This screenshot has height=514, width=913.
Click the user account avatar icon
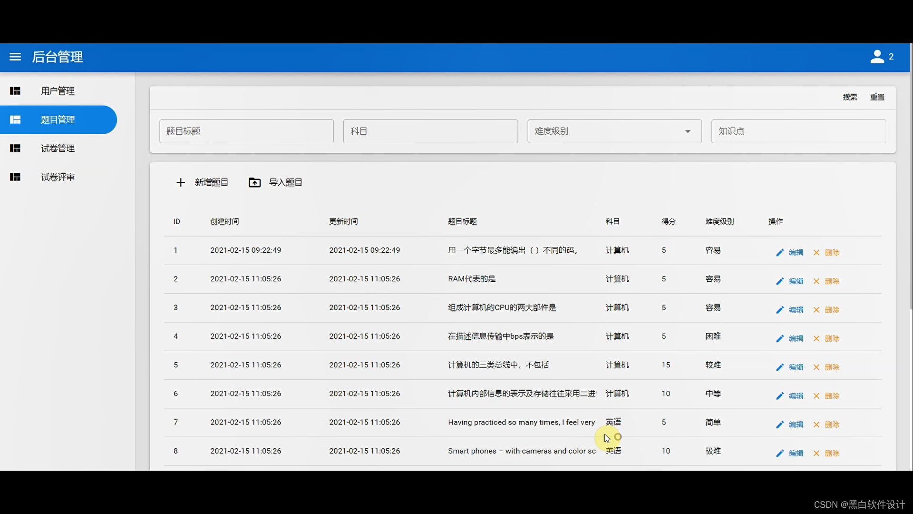coord(877,57)
